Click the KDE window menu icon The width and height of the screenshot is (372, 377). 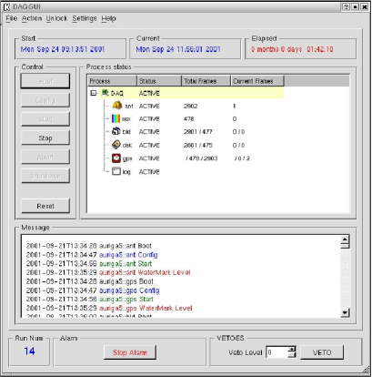(x=6, y=6)
